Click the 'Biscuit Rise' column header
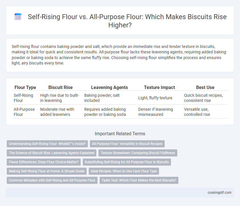The image size is (240, 206). 61,87
